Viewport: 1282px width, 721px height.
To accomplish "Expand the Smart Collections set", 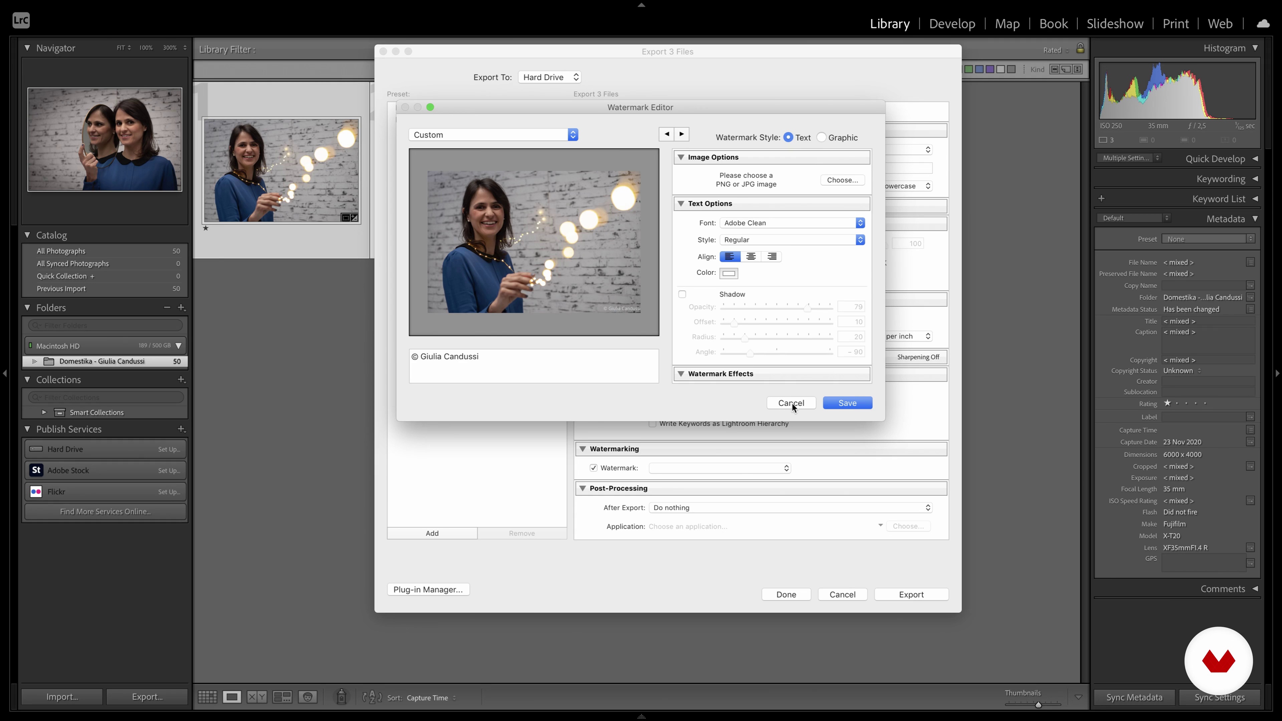I will pos(44,413).
